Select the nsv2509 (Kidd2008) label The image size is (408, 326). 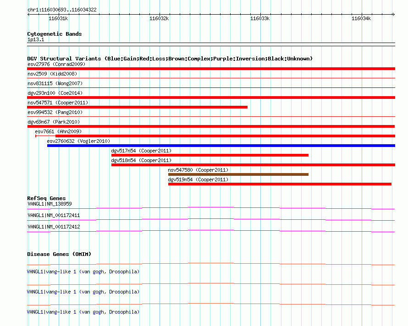pyautogui.click(x=52, y=74)
